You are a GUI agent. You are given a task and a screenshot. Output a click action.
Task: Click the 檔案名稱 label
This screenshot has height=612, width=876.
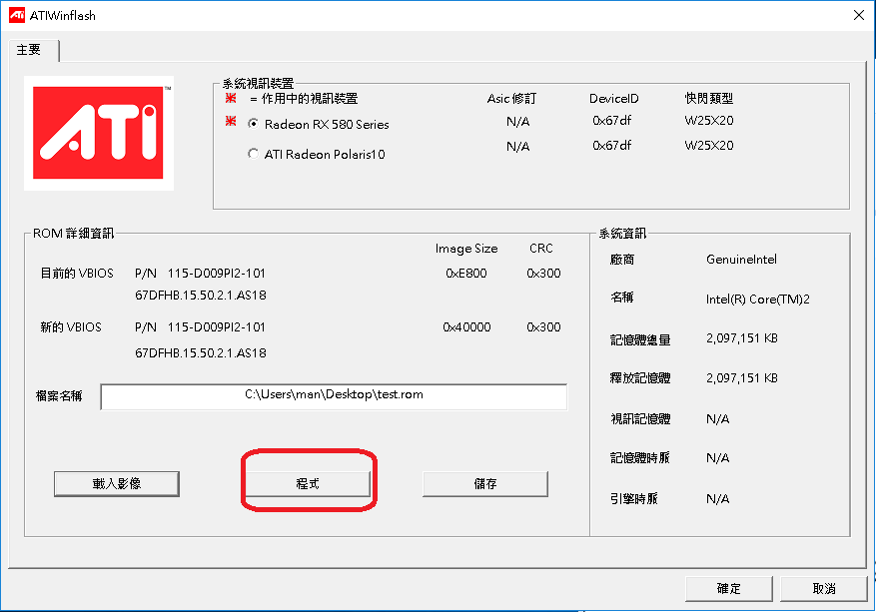pyautogui.click(x=59, y=396)
